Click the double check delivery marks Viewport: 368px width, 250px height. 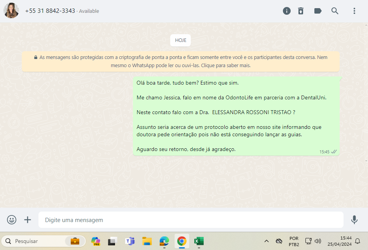334,152
